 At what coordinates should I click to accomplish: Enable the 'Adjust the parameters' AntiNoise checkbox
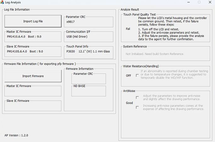click(137, 97)
